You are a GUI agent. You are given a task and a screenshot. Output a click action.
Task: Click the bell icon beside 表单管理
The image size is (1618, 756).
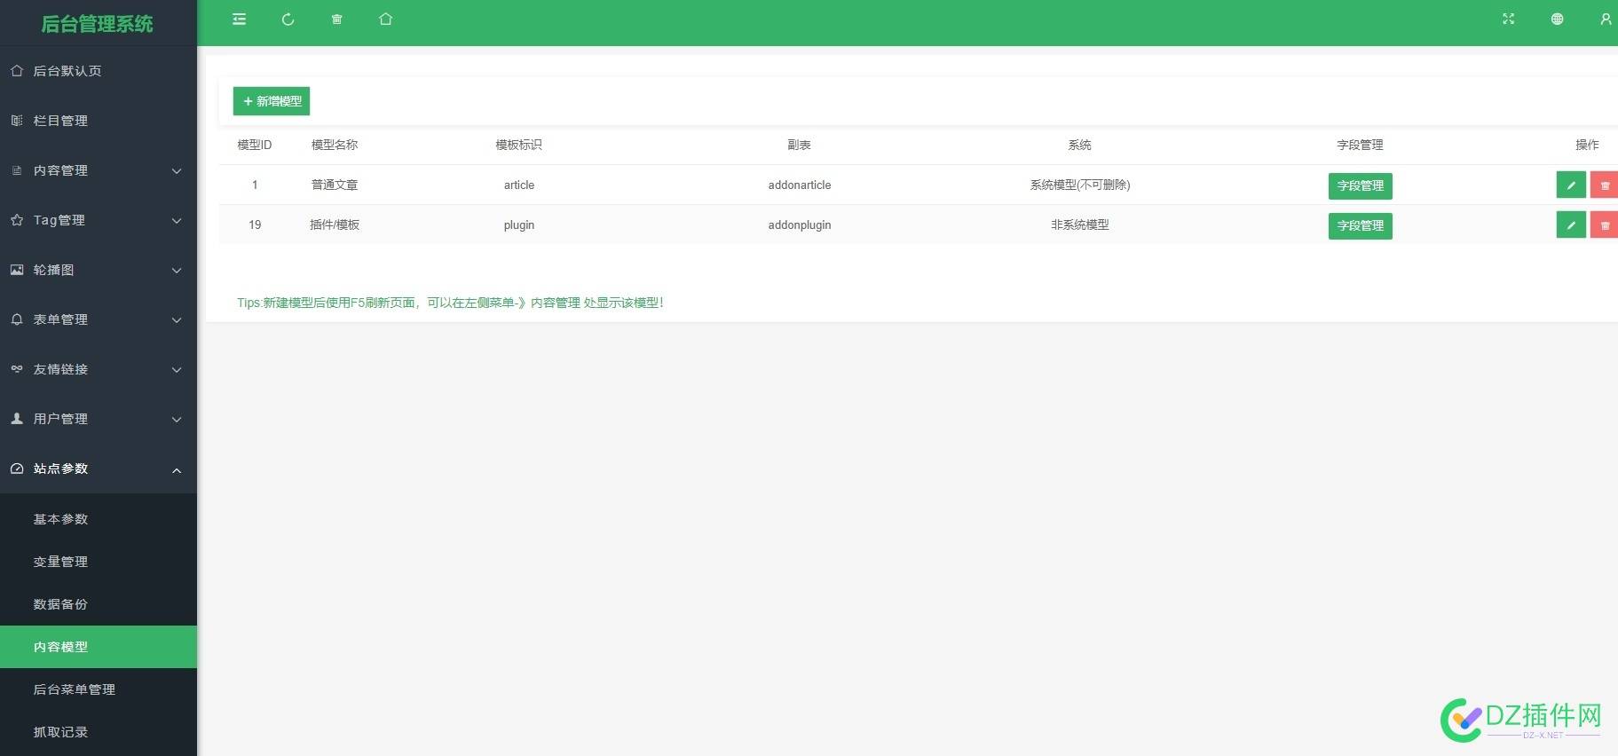[17, 319]
